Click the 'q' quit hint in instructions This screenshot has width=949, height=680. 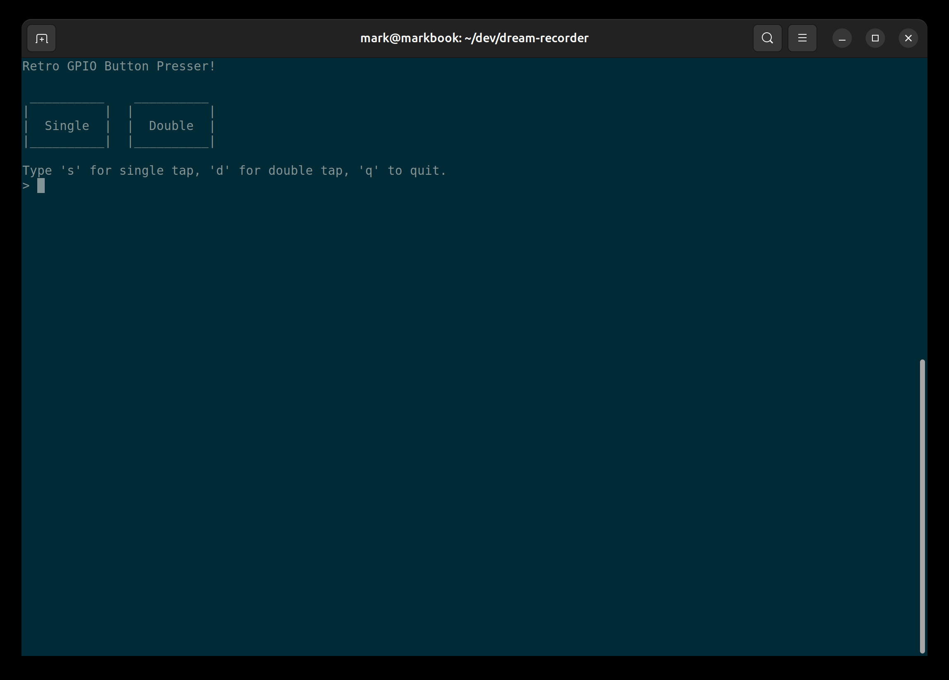coord(368,171)
